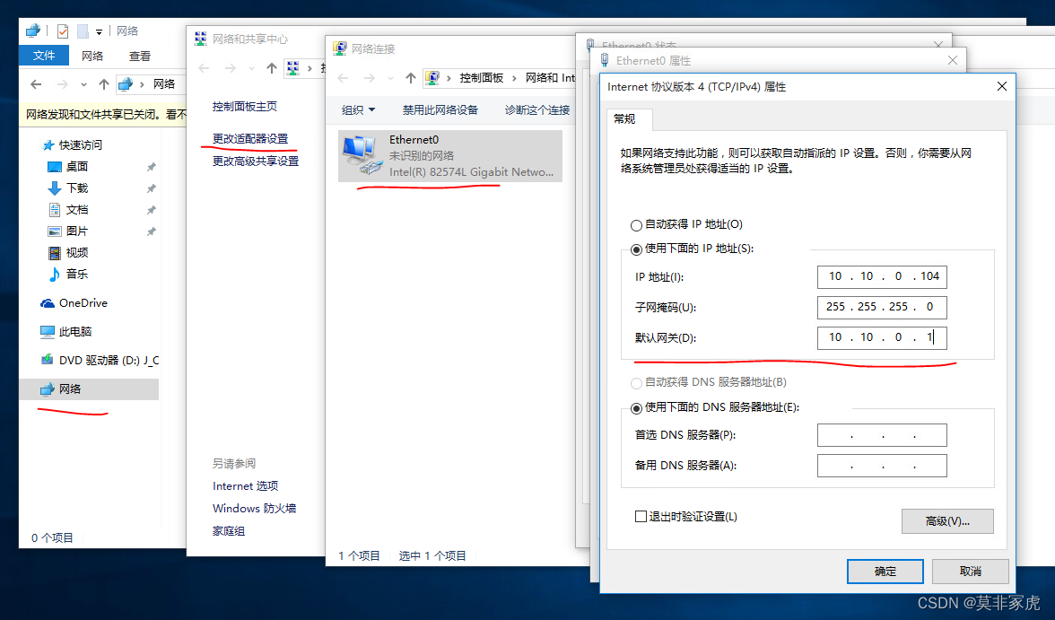Open recent locations dropdown in File Explorer
Screen dimensions: 1055x620
pyautogui.click(x=83, y=85)
